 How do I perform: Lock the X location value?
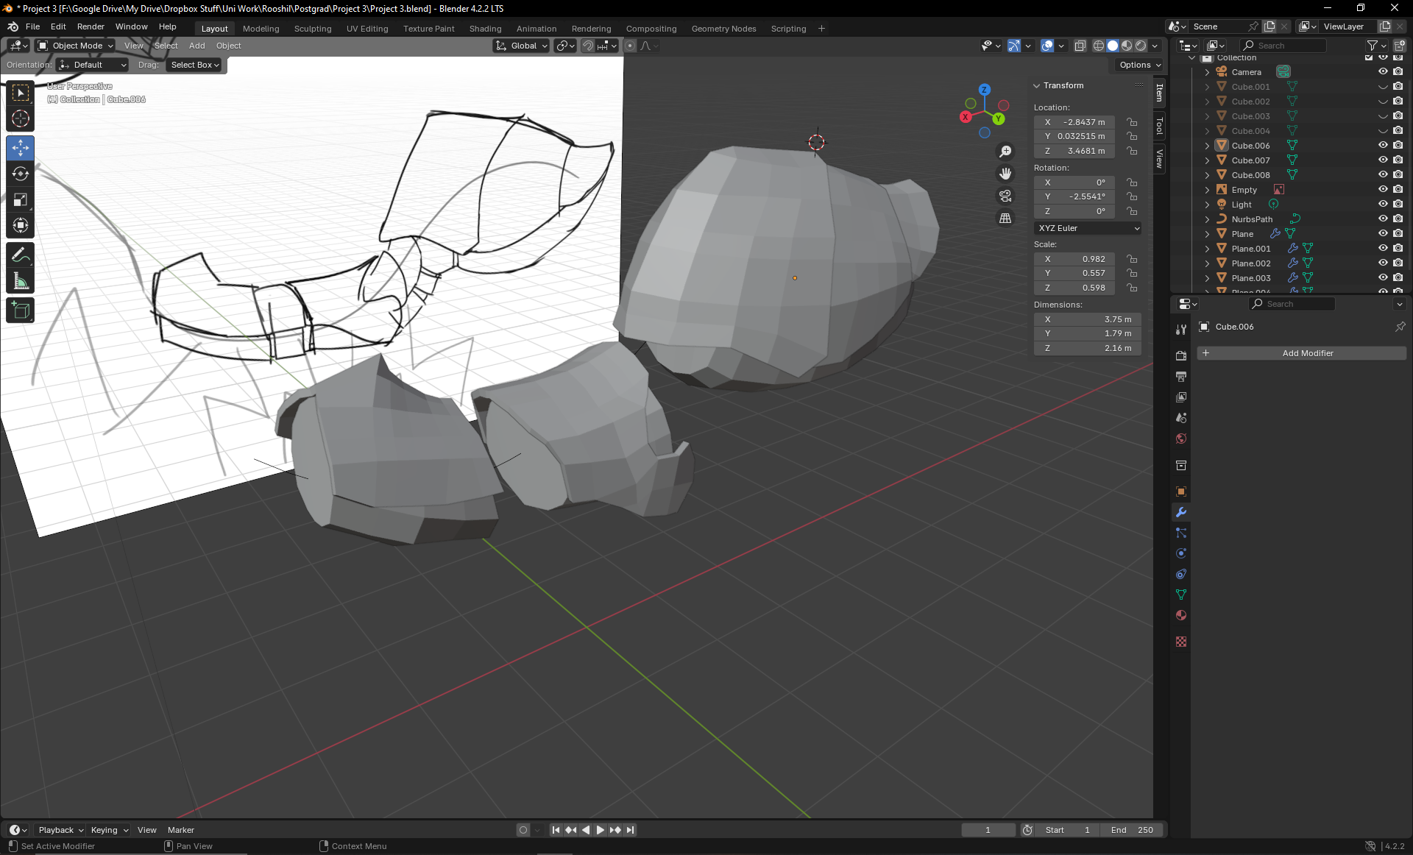(x=1133, y=122)
